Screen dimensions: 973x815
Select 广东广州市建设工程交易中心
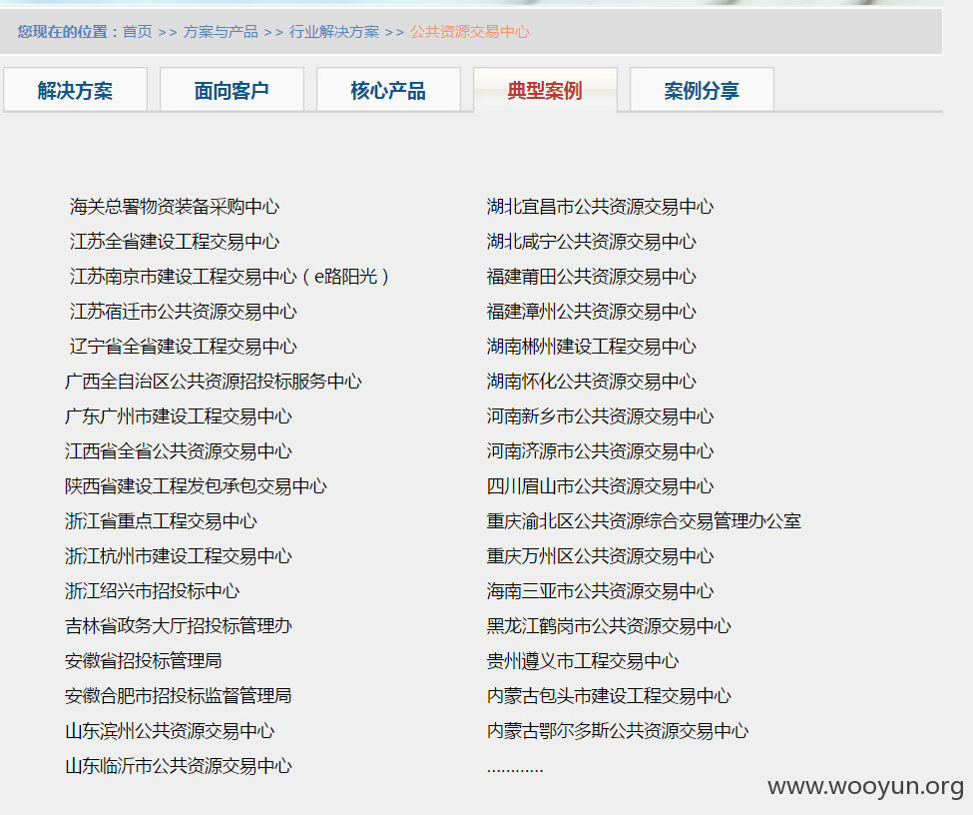[178, 416]
